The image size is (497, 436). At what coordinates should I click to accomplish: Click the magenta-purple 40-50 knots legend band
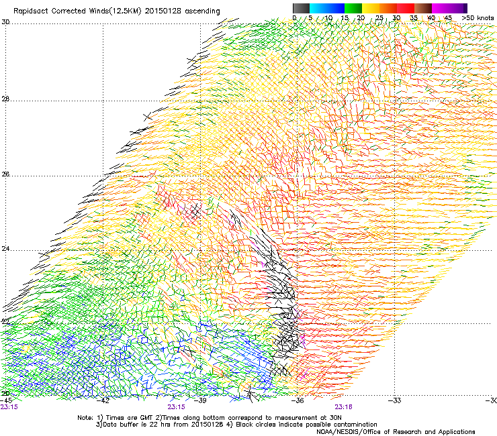point(449,8)
